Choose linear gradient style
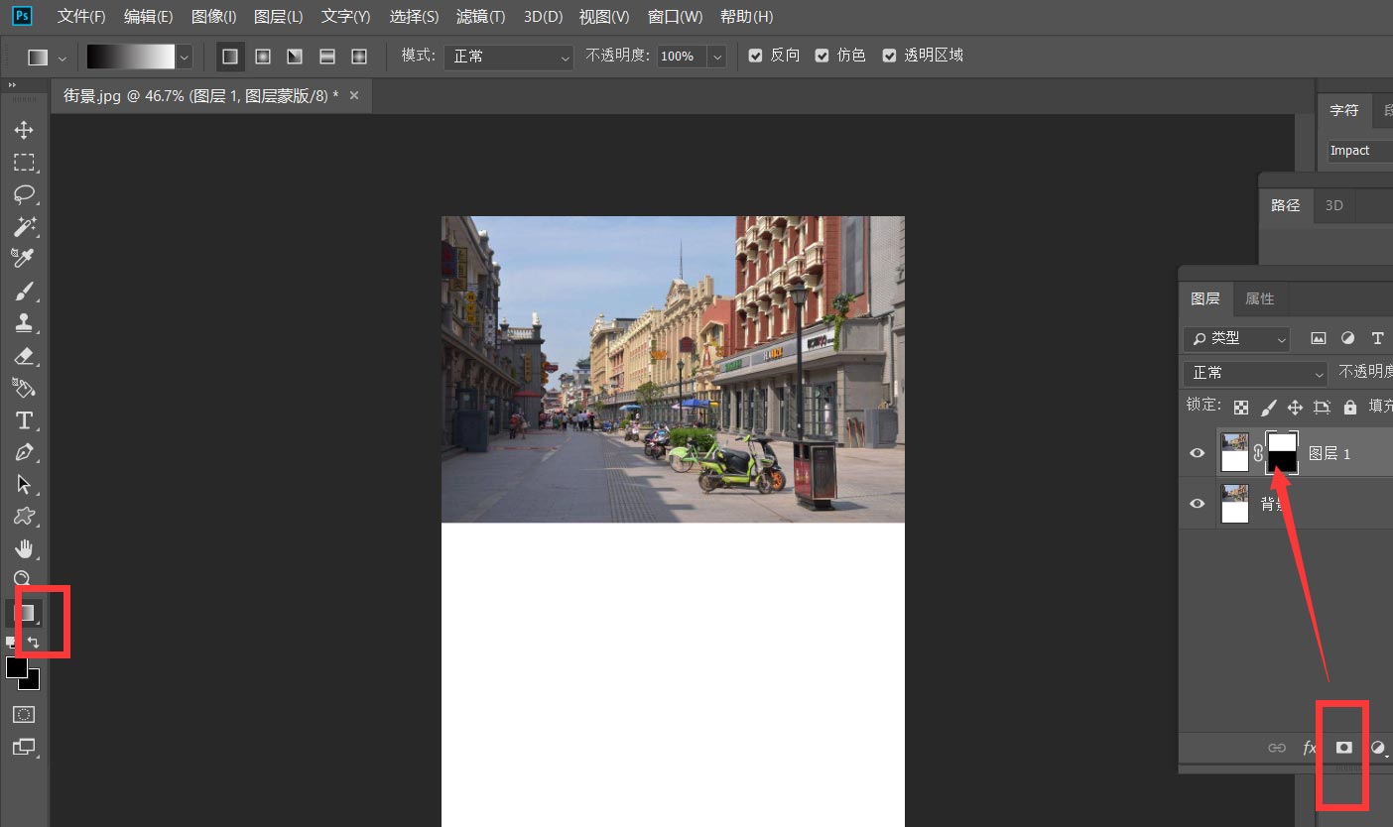 pos(230,57)
